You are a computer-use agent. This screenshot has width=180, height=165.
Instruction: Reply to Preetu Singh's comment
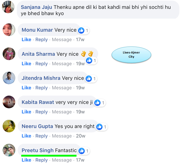pos(42,160)
